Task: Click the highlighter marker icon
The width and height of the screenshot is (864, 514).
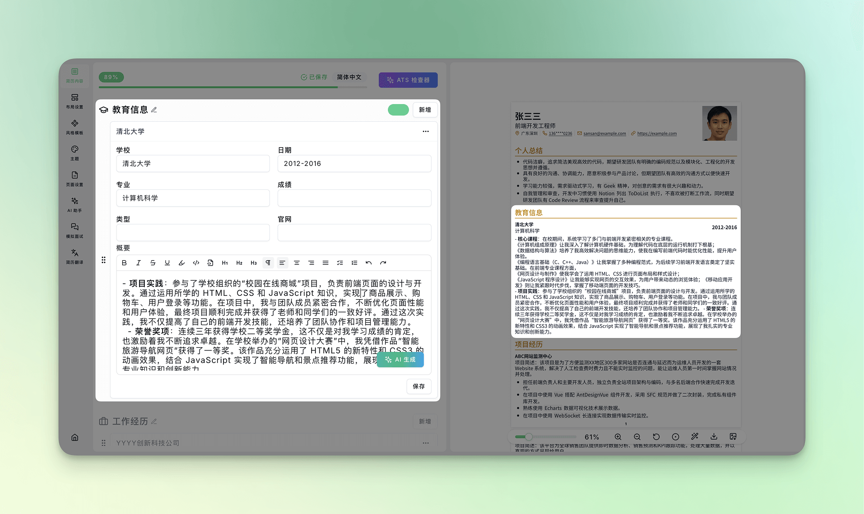Action: 182,263
